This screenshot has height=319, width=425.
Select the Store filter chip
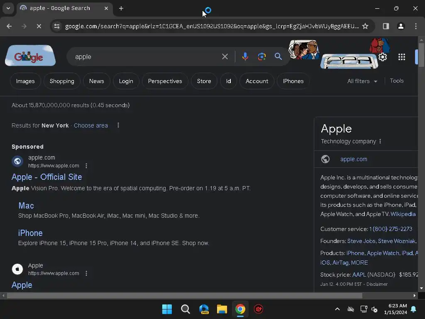pyautogui.click(x=204, y=81)
